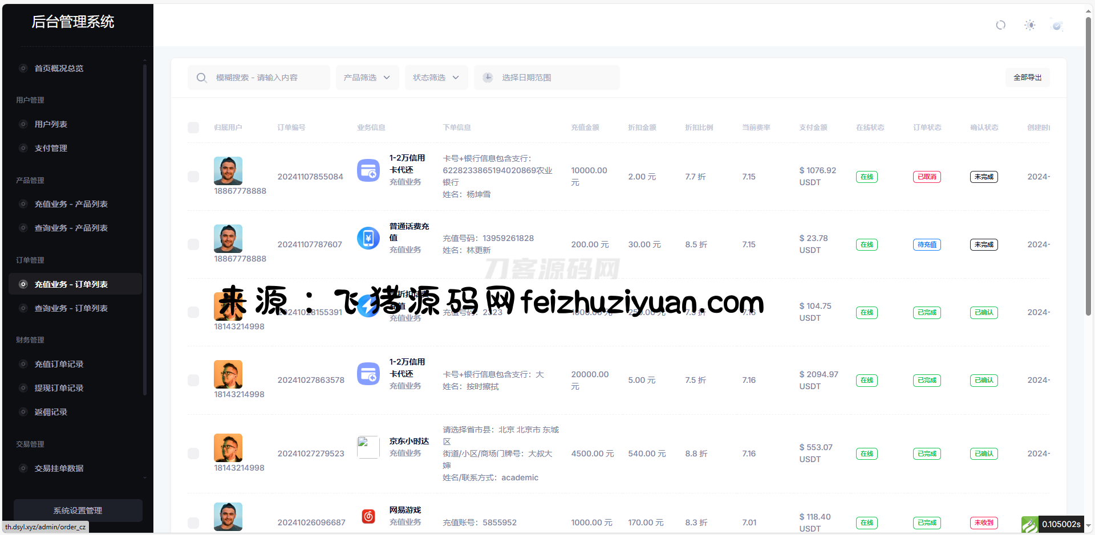The width and height of the screenshot is (1095, 535).
Task: Click the magnifier icon in search box
Action: 201,77
